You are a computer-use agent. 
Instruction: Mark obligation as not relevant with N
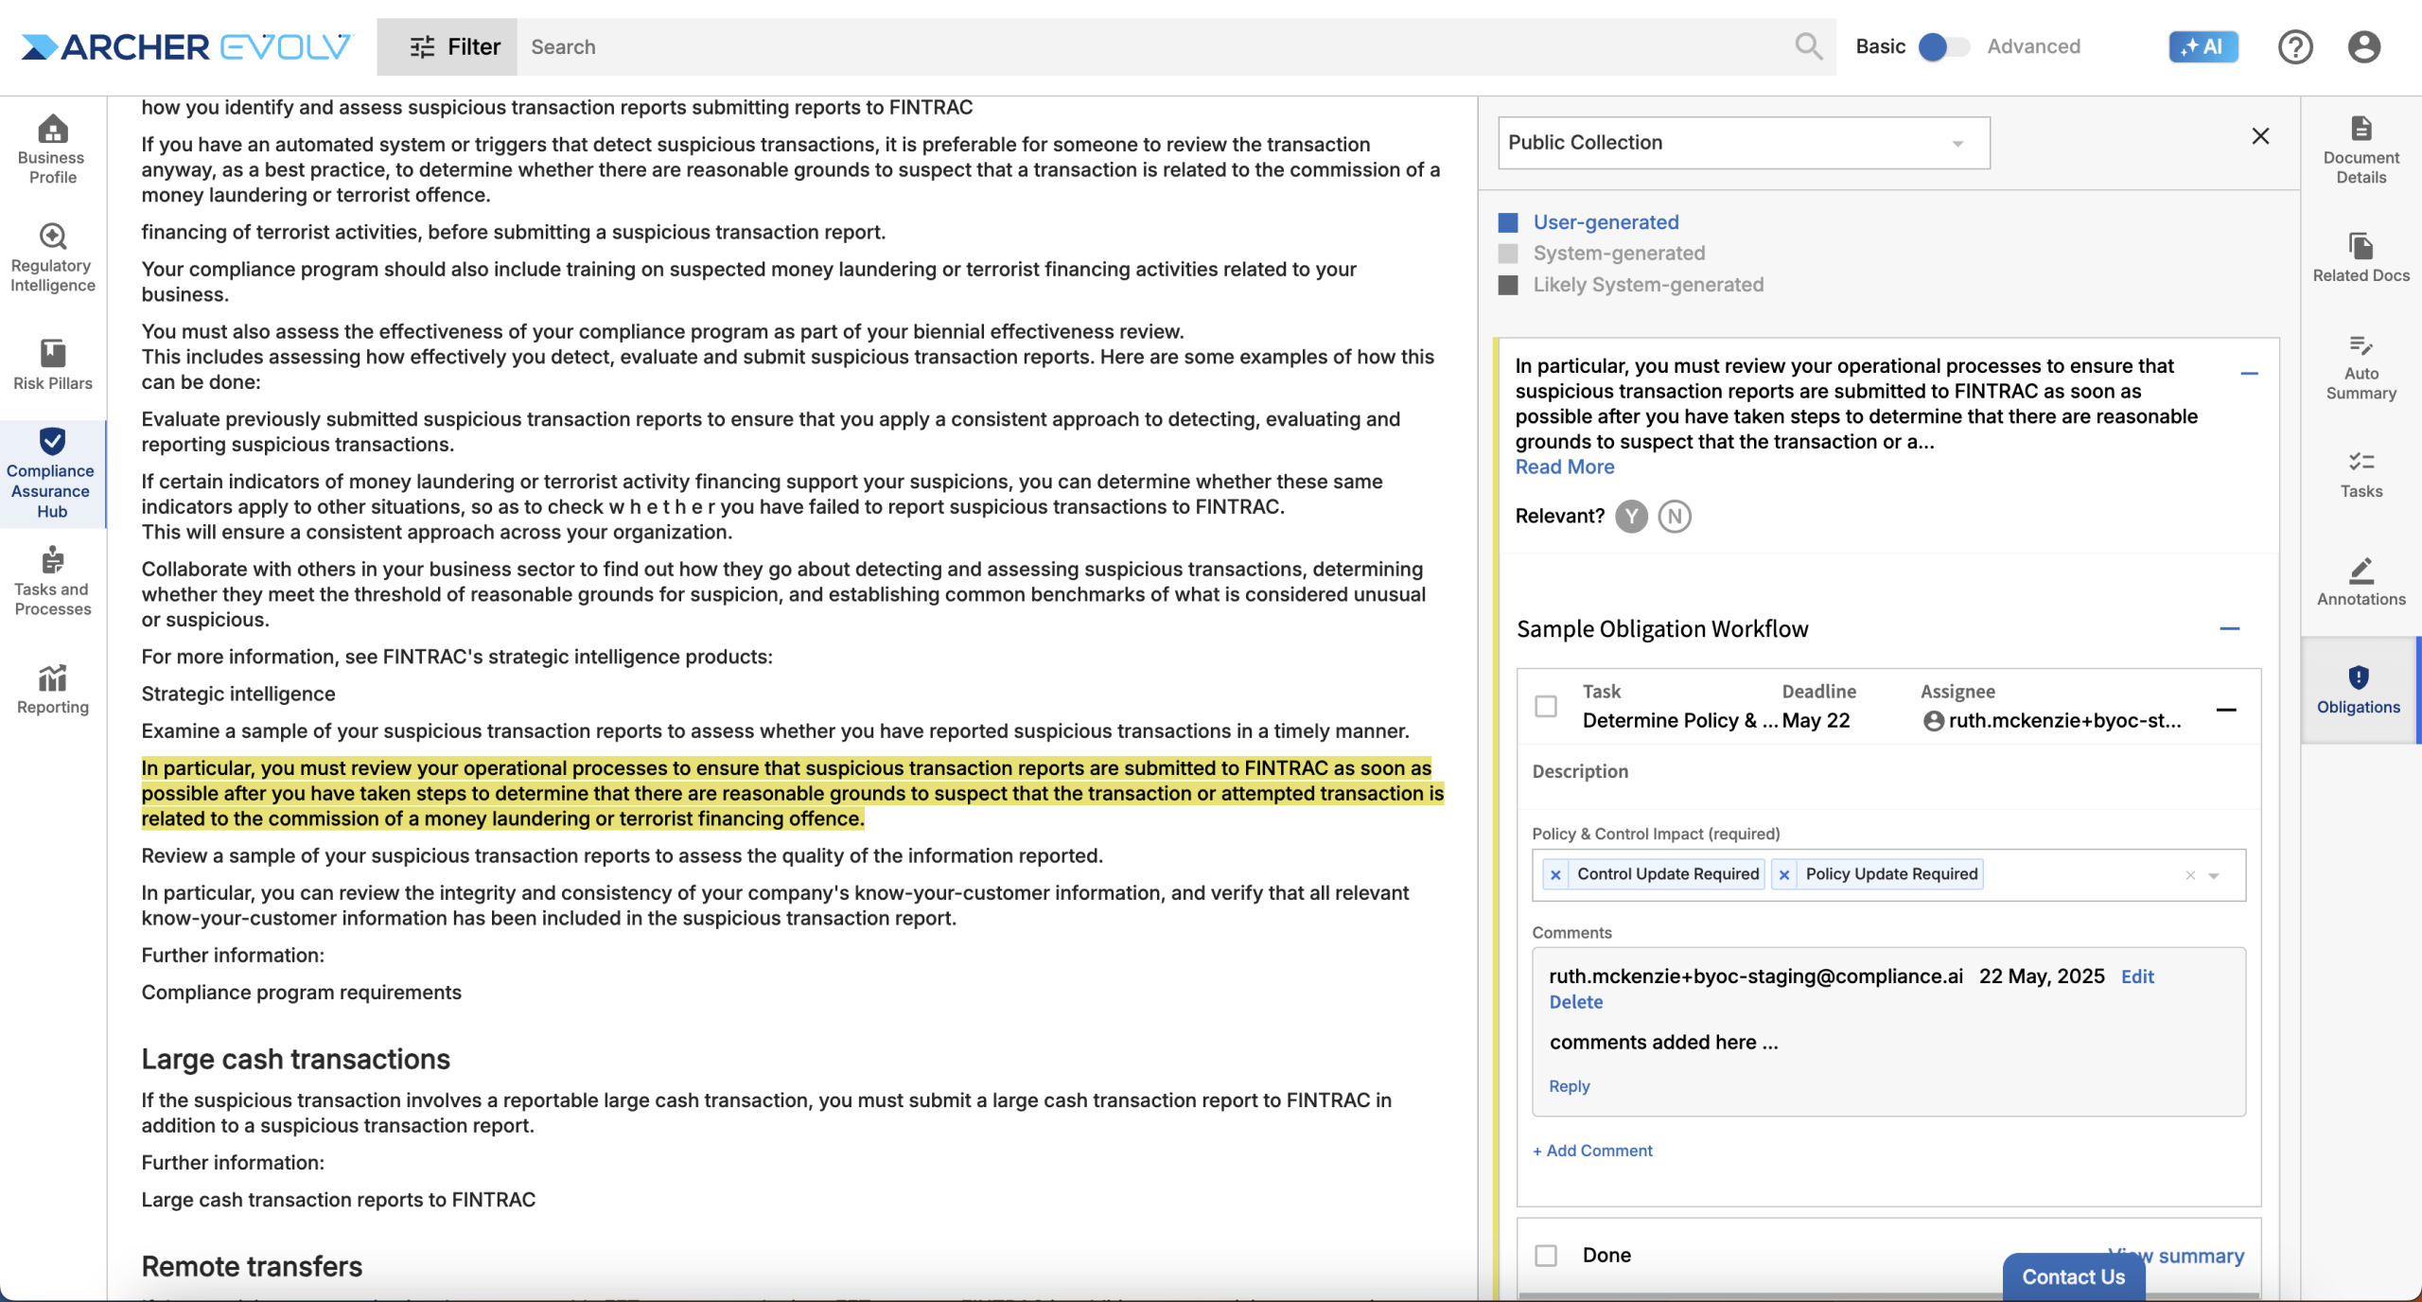click(1674, 517)
